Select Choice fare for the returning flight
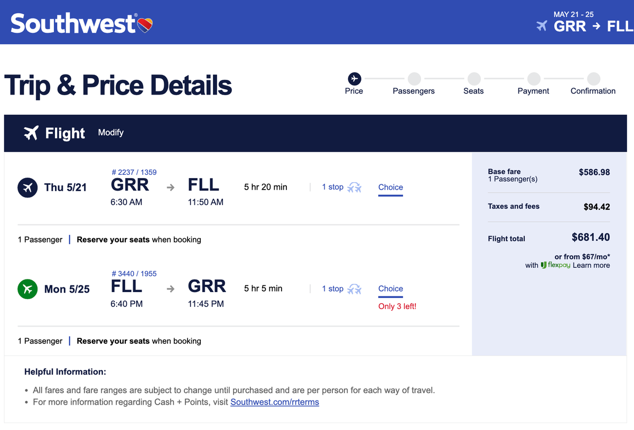The width and height of the screenshot is (634, 430). 390,289
